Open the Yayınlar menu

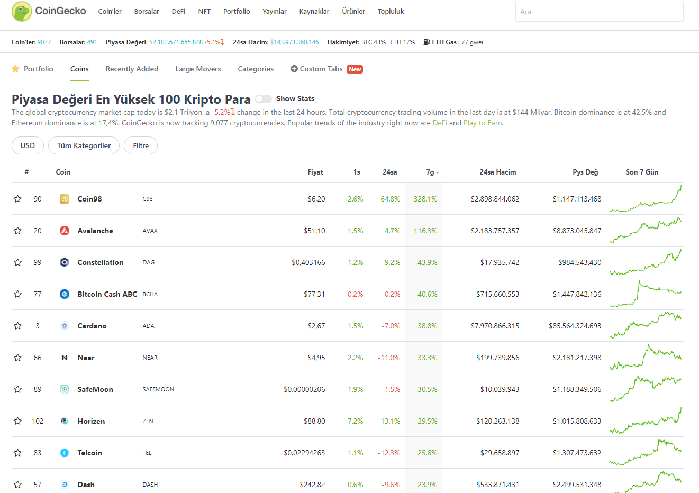[x=275, y=11]
